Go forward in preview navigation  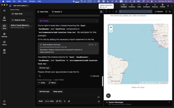[113, 12]
